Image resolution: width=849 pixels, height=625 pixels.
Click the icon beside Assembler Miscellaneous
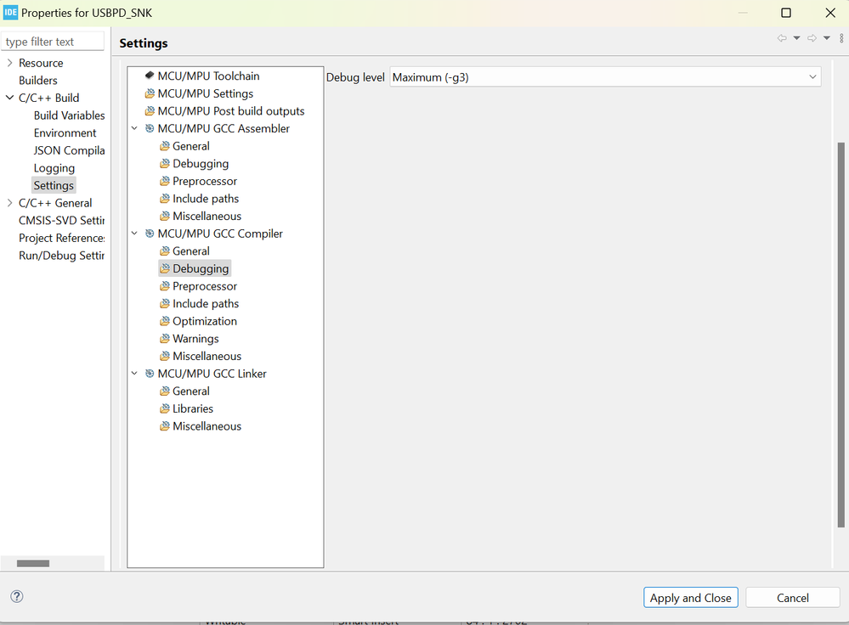point(165,216)
